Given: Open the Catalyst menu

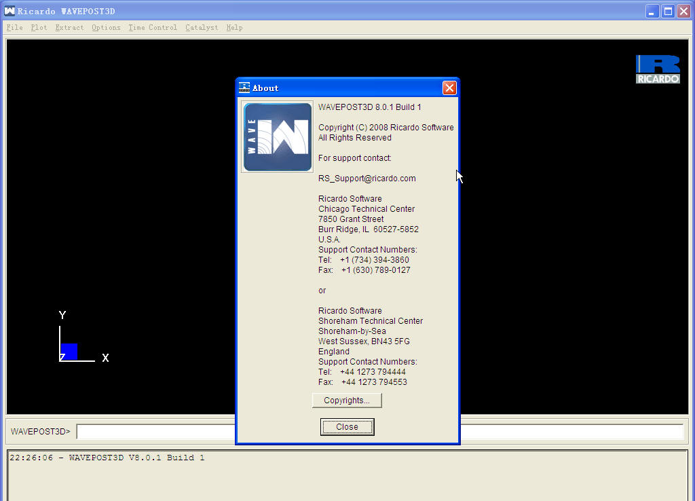Looking at the screenshot, I should pyautogui.click(x=202, y=27).
